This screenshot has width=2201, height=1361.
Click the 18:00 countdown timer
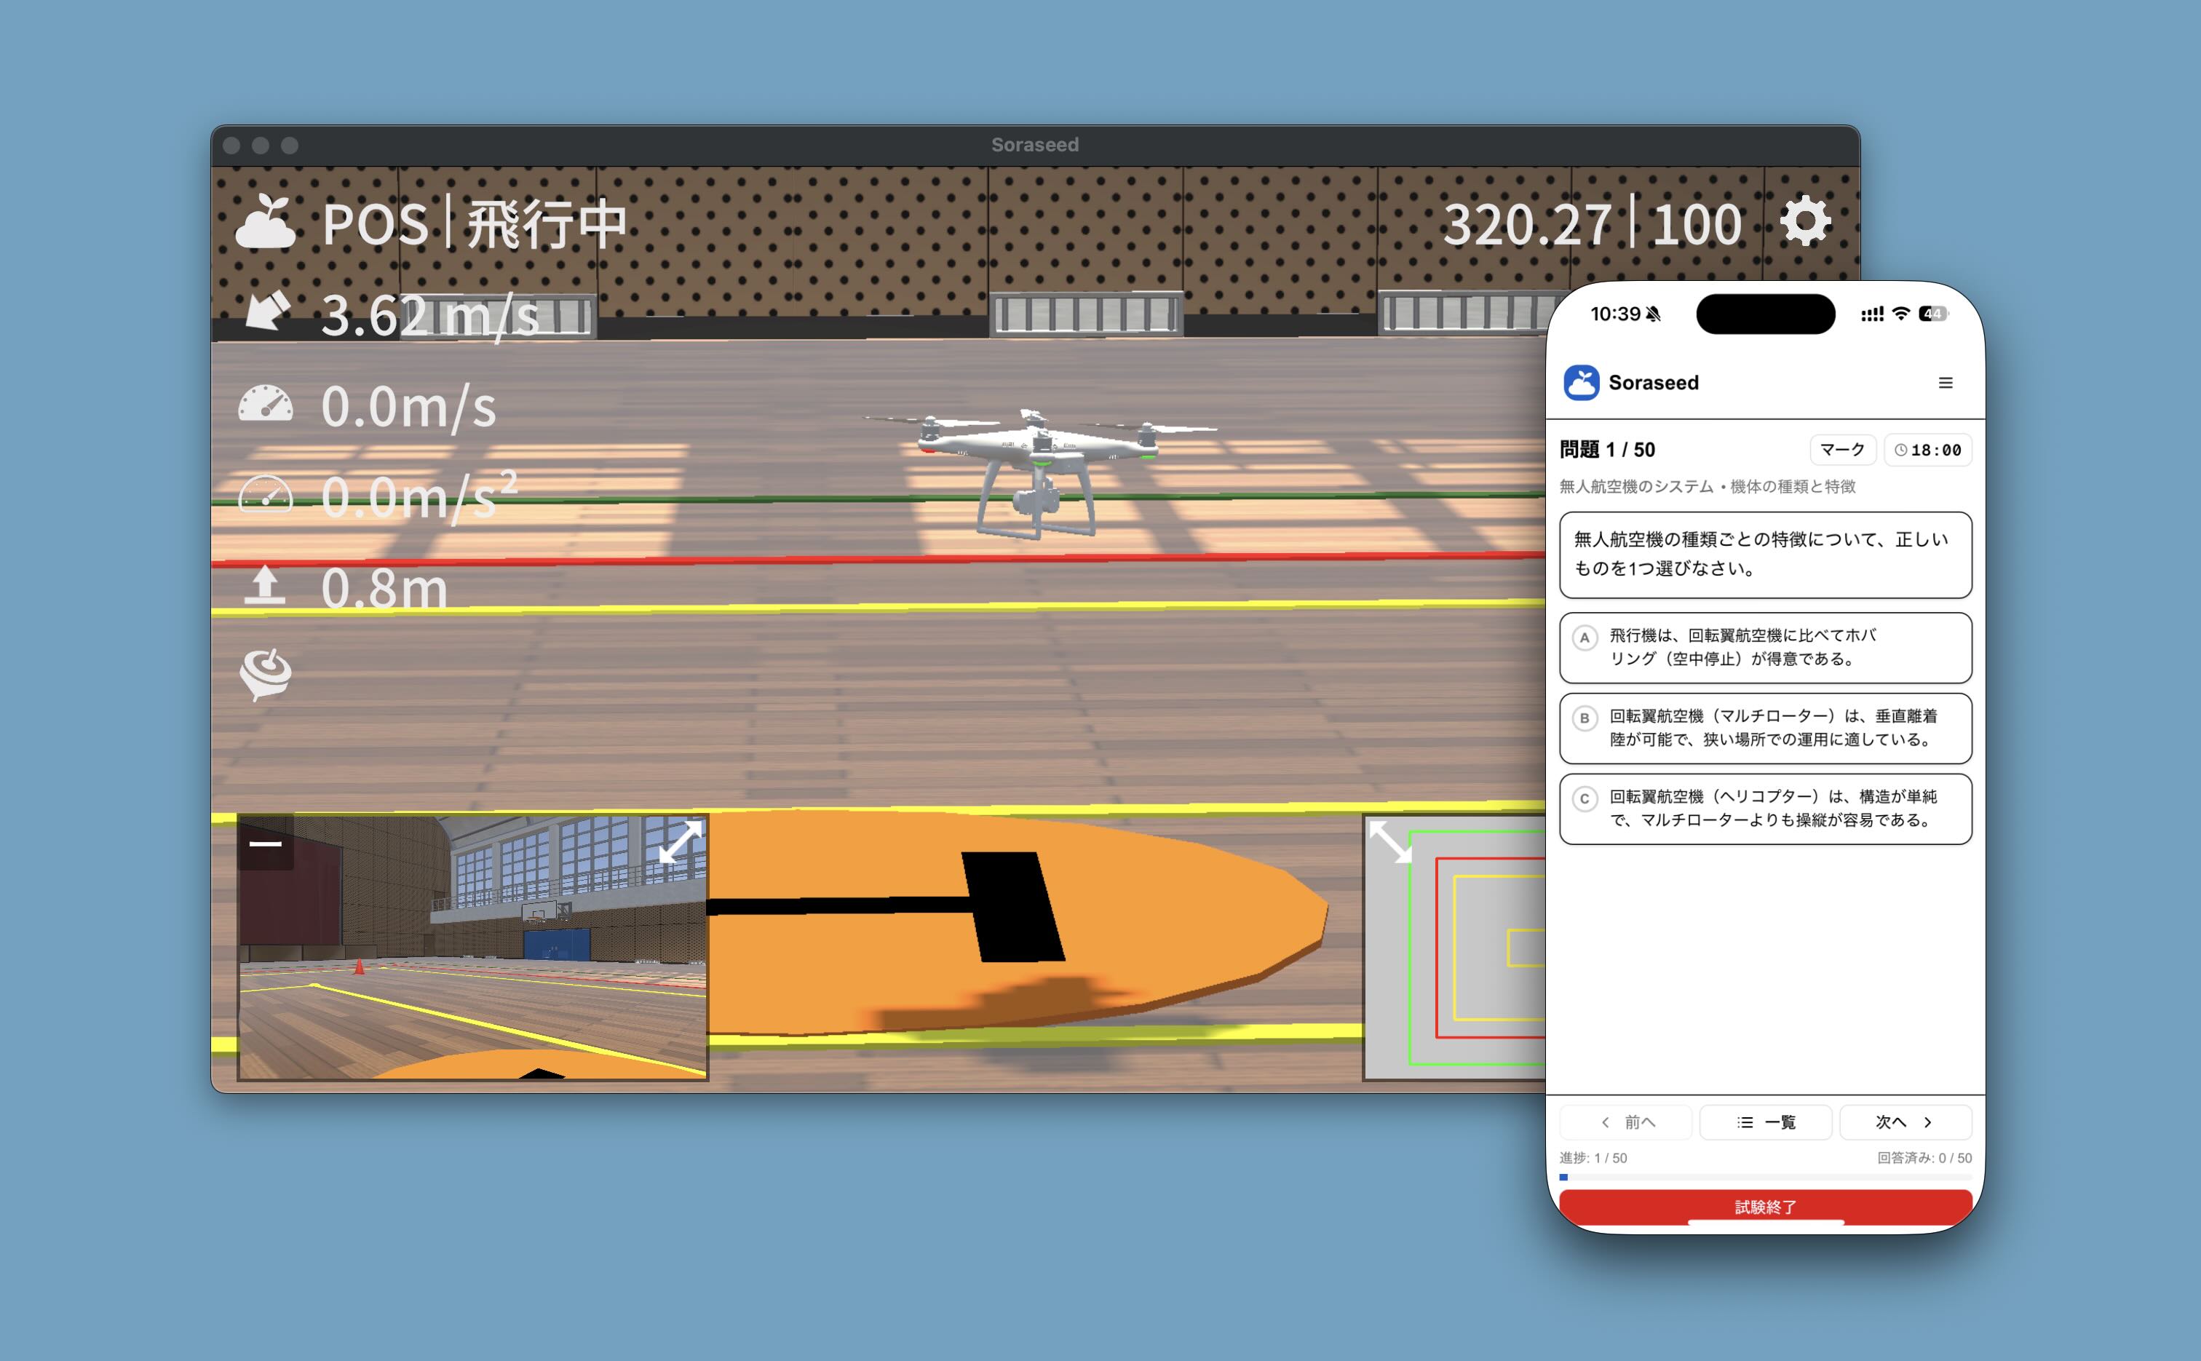(x=1927, y=450)
